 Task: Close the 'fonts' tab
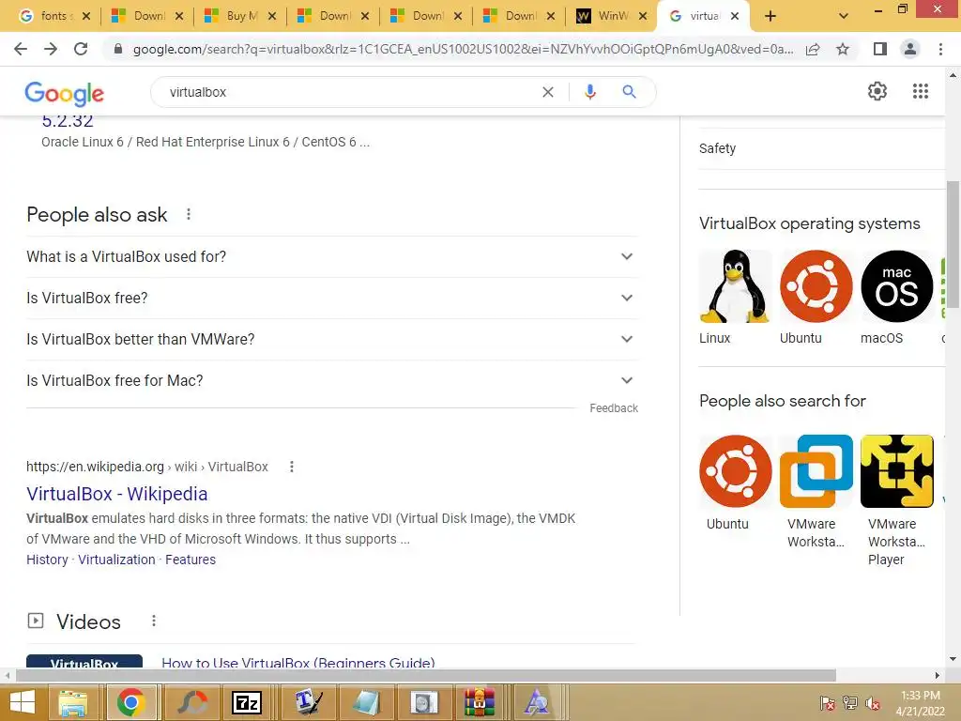coord(86,17)
